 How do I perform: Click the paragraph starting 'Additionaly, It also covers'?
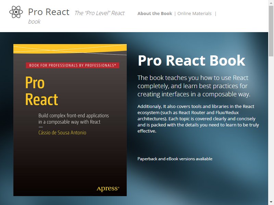tap(198, 119)
